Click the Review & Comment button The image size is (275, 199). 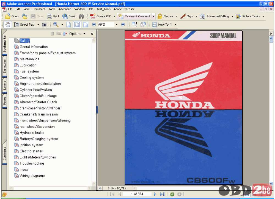pos(134,16)
